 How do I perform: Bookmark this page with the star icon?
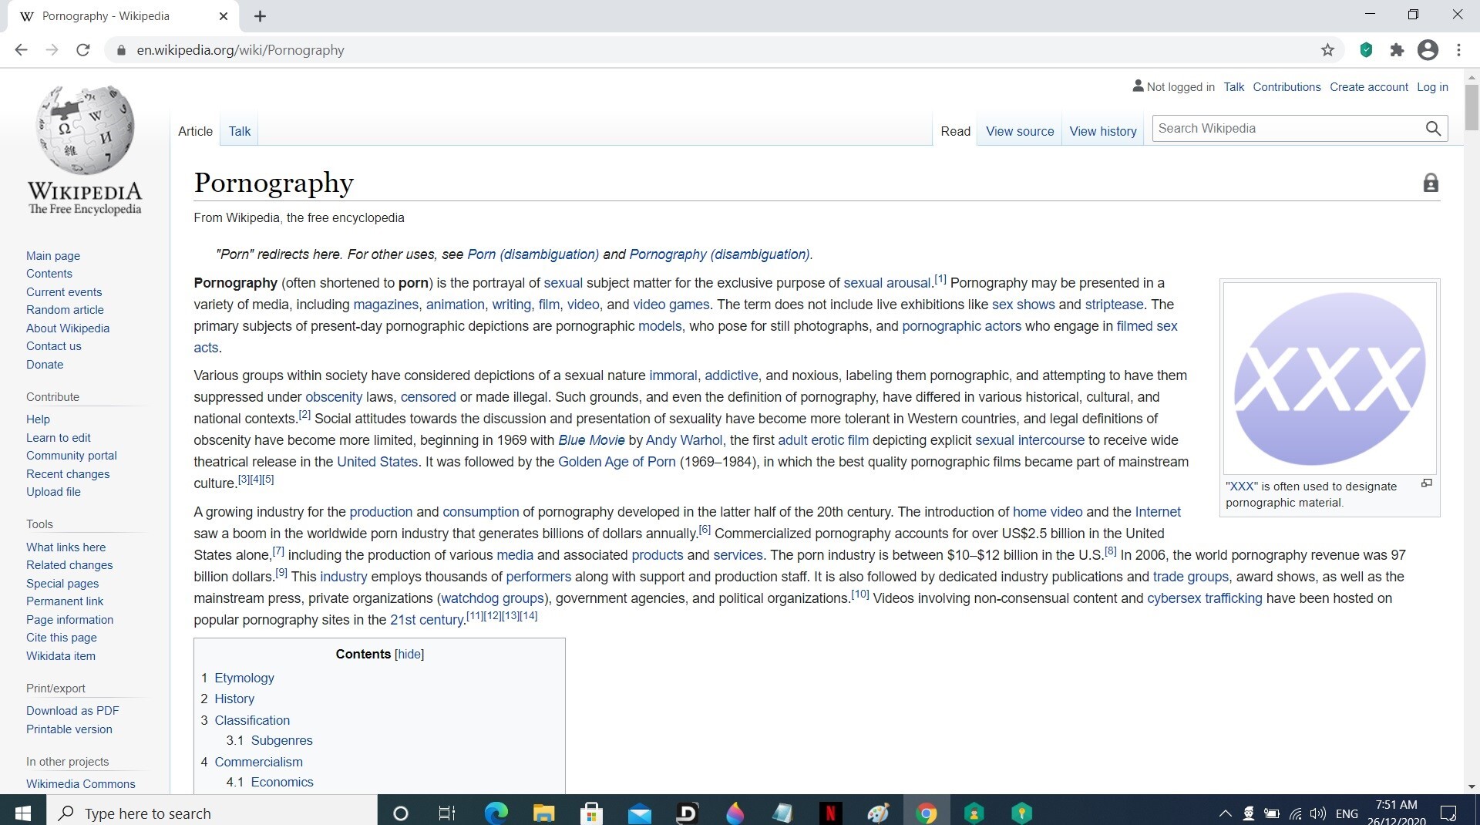pyautogui.click(x=1327, y=50)
